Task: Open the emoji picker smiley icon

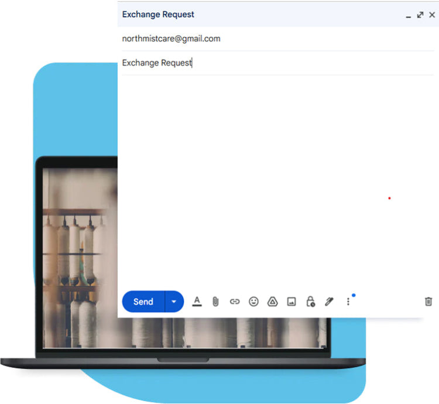Action: [x=253, y=302]
